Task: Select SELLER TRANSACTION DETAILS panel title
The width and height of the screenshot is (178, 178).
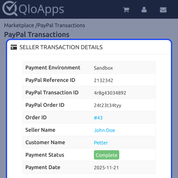Action: click(x=61, y=47)
